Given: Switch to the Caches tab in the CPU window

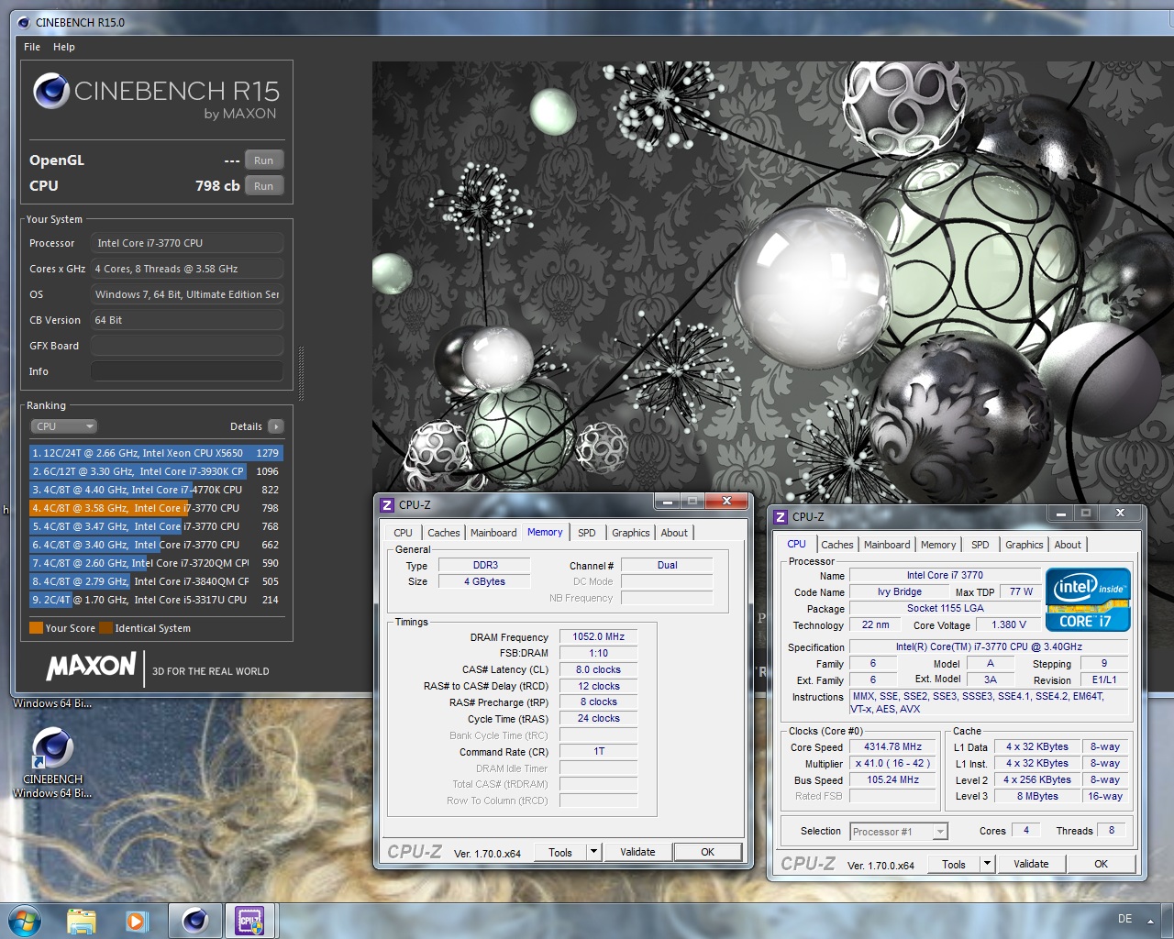Looking at the screenshot, I should point(837,545).
